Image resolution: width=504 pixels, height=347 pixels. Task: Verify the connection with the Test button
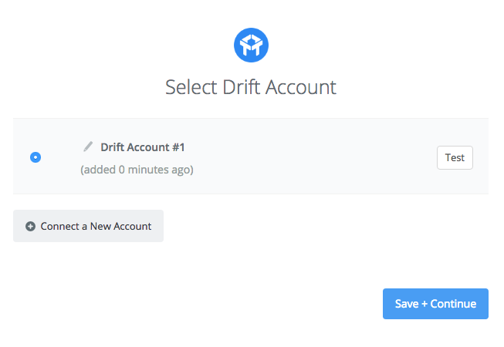[x=455, y=157]
